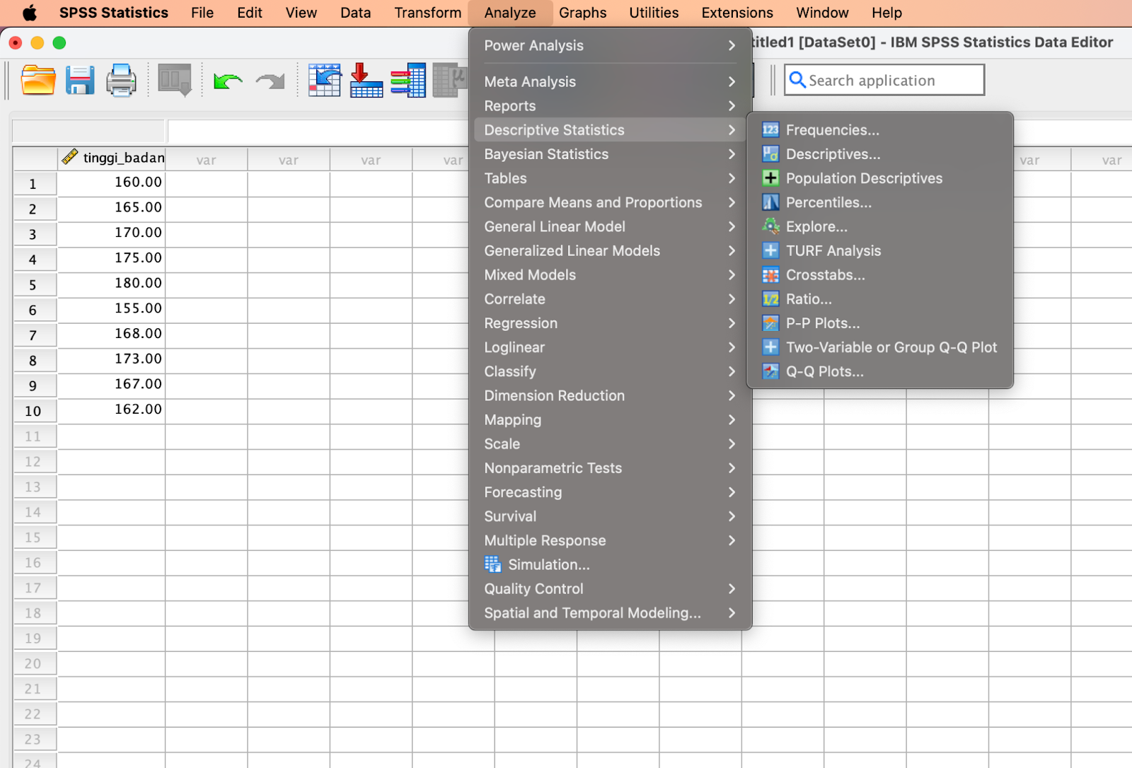Screen dimensions: 1132x768
Task: Open the Help menu
Action: (x=886, y=13)
